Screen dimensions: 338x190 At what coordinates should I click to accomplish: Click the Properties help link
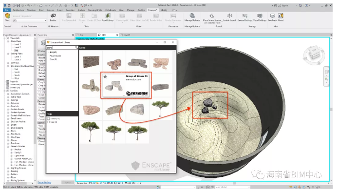click(44, 183)
